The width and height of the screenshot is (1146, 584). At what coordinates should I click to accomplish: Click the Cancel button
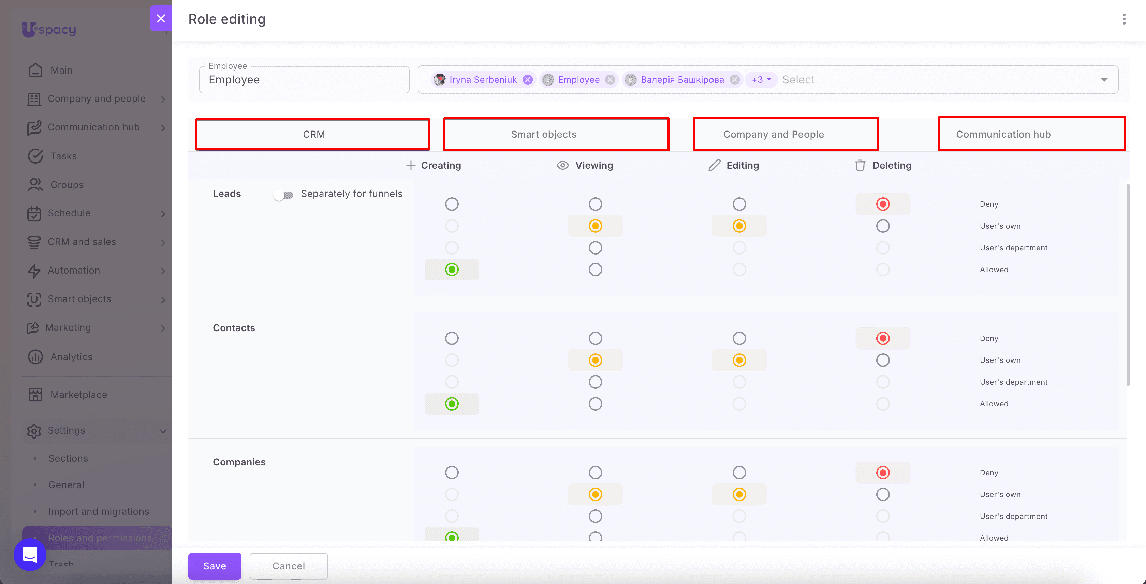coord(289,566)
